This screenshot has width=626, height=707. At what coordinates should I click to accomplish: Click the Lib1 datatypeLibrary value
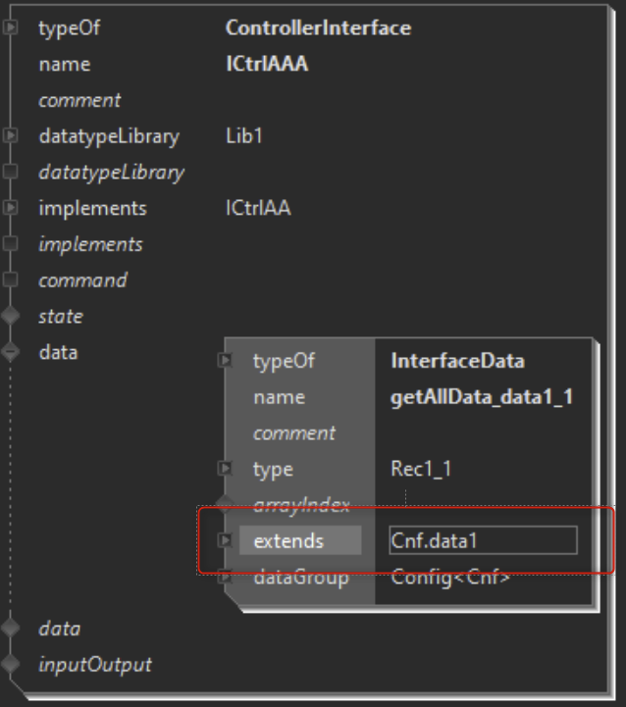coord(244,135)
